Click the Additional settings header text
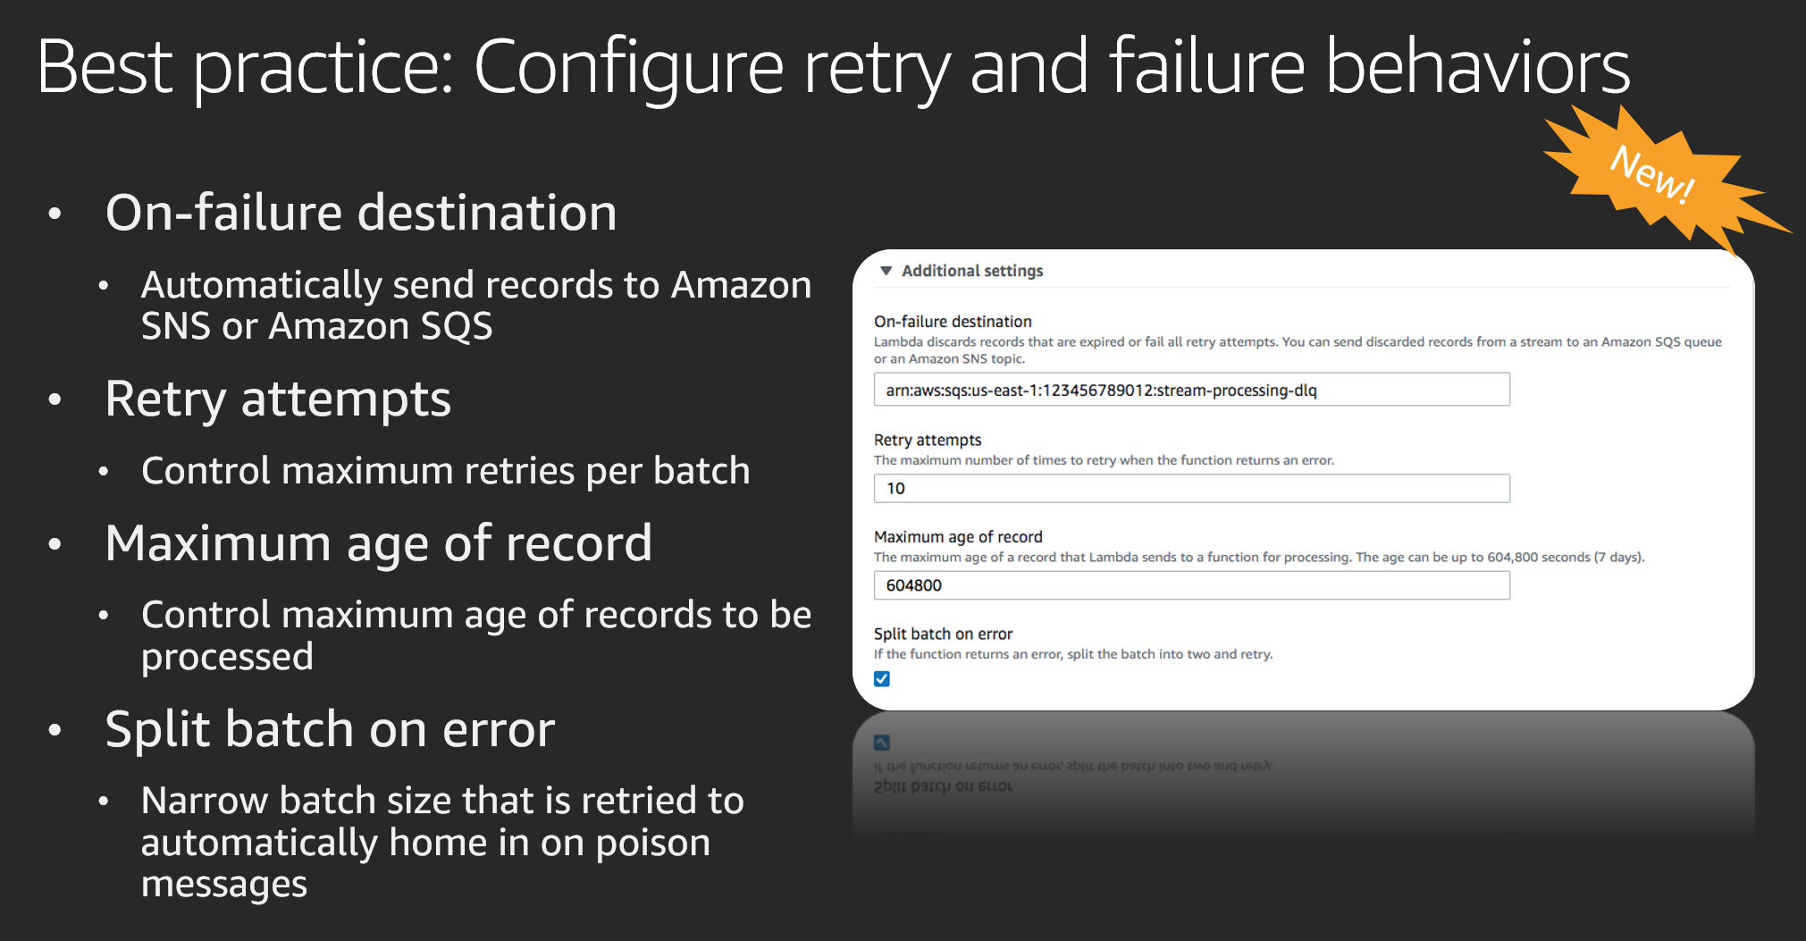1806x941 pixels. point(972,271)
